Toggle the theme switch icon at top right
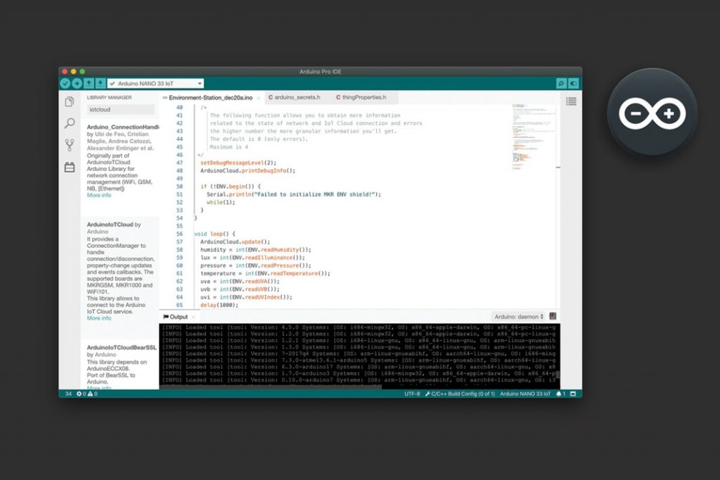Viewport: 720px width, 480px height. [x=574, y=83]
